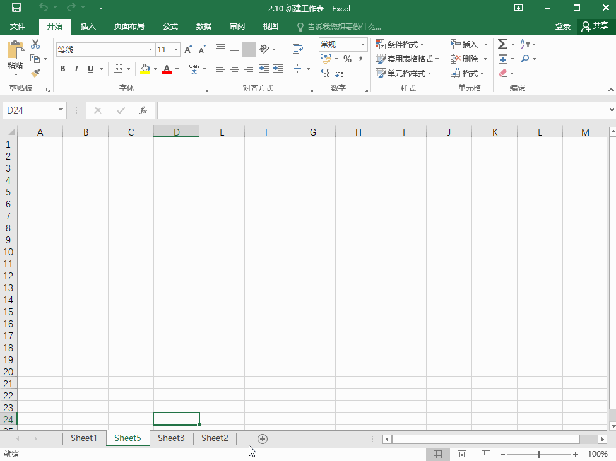616x461 pixels.
Task: Open the number format dropdown showing 常规
Action: point(341,44)
